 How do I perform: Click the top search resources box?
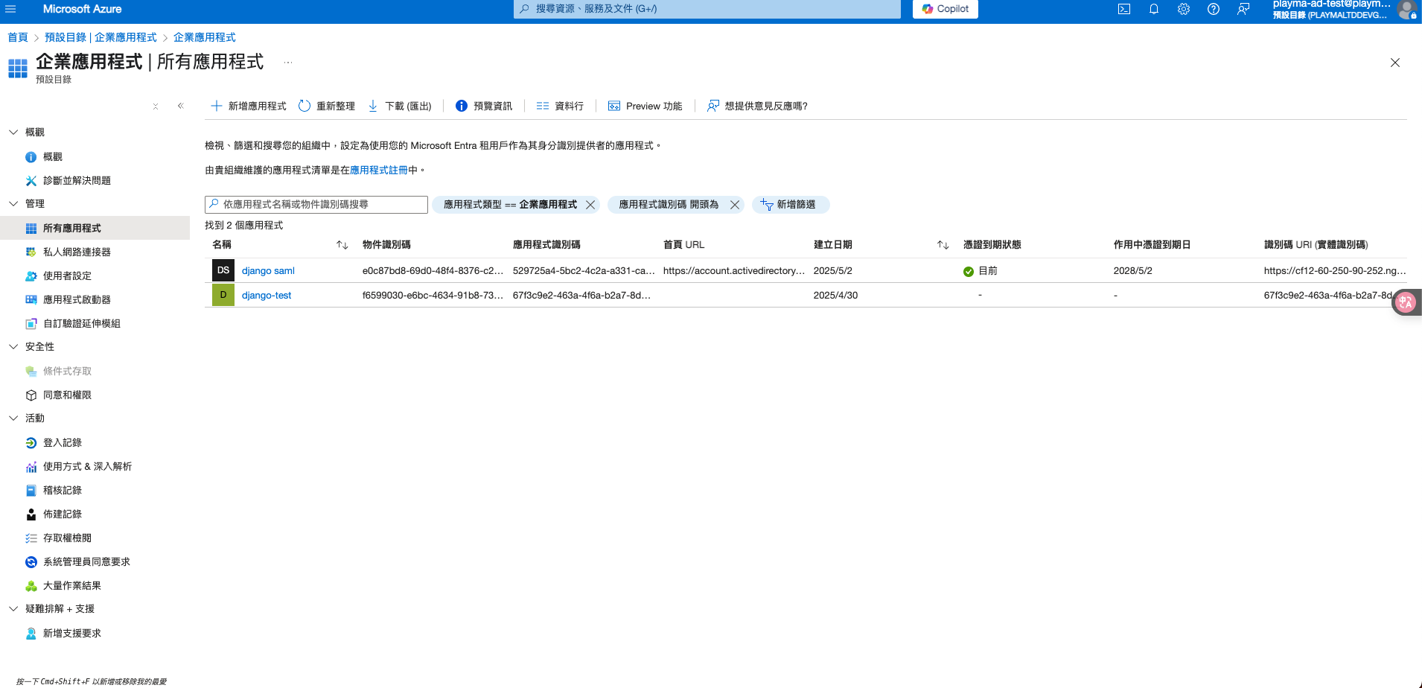[x=707, y=9]
